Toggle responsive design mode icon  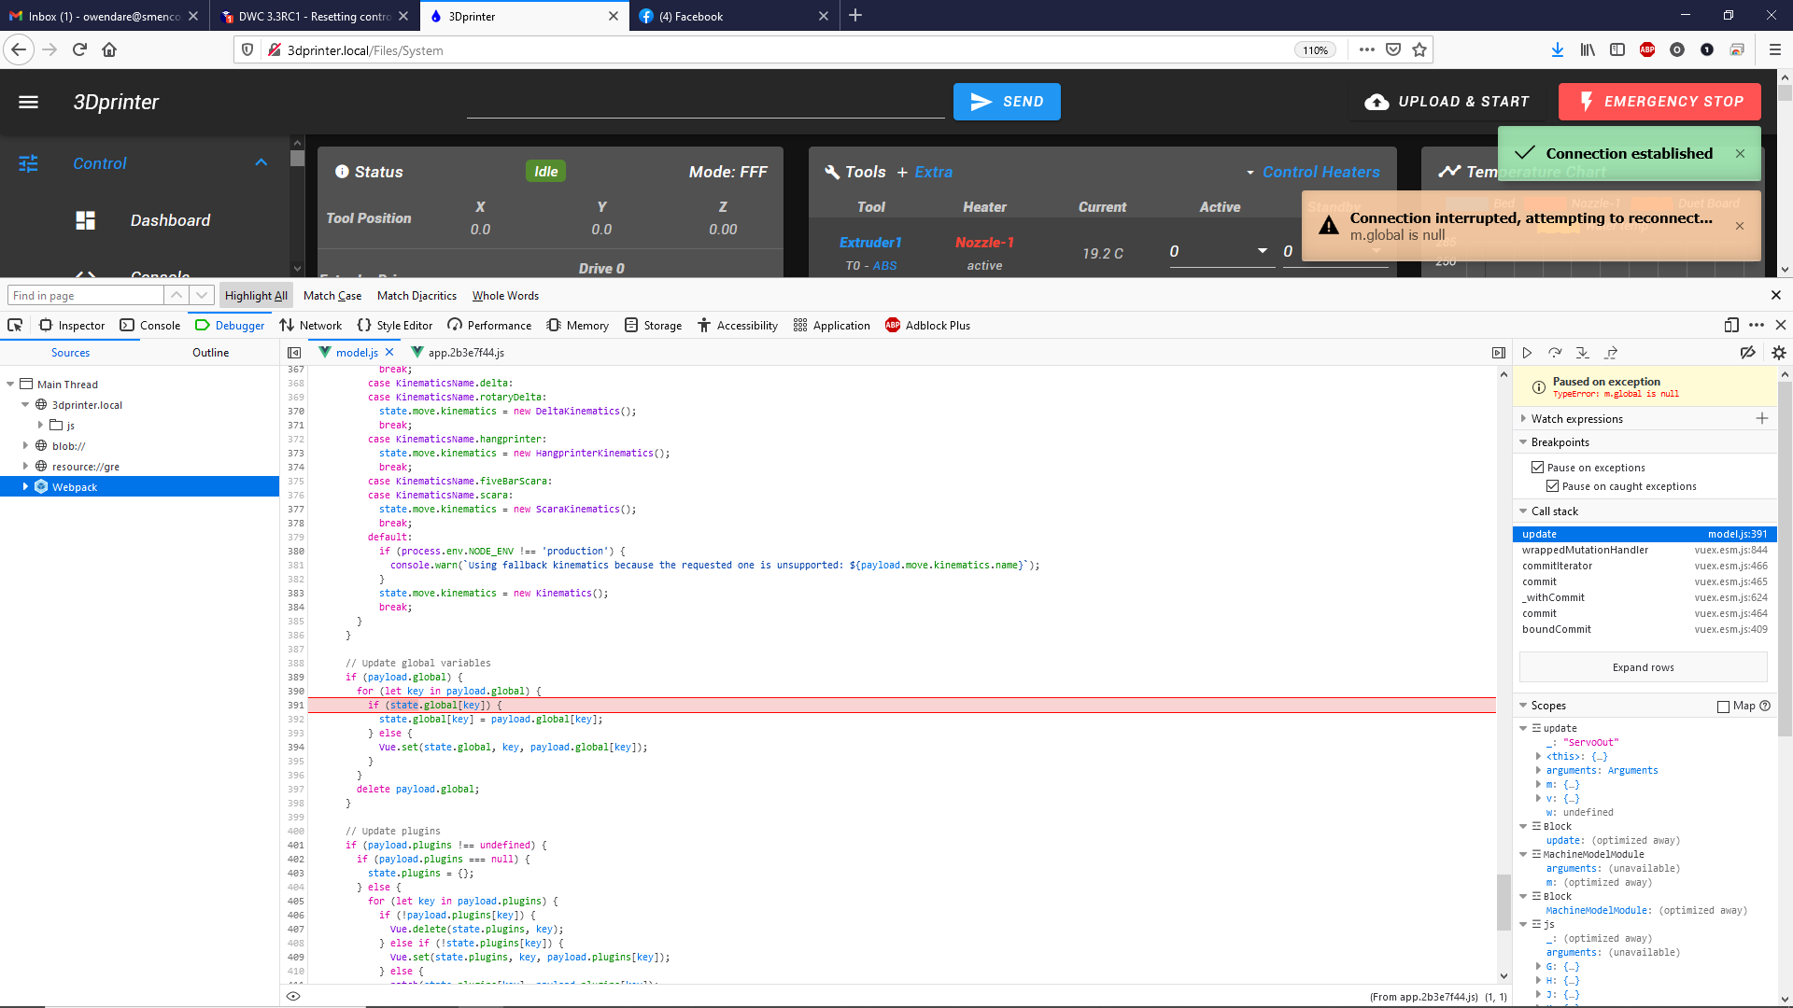click(x=1731, y=326)
